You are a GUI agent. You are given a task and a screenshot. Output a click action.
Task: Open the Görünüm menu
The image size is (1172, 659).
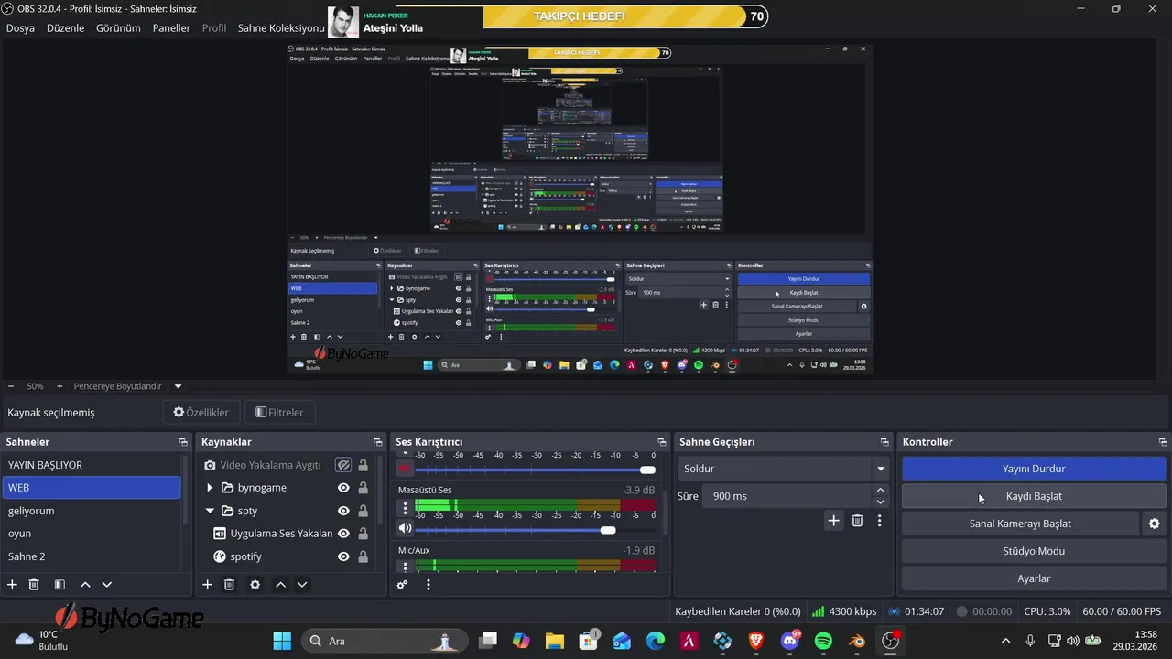pos(118,28)
